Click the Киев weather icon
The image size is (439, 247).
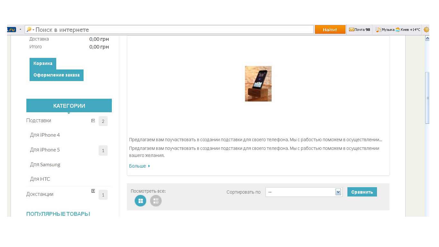pos(398,30)
